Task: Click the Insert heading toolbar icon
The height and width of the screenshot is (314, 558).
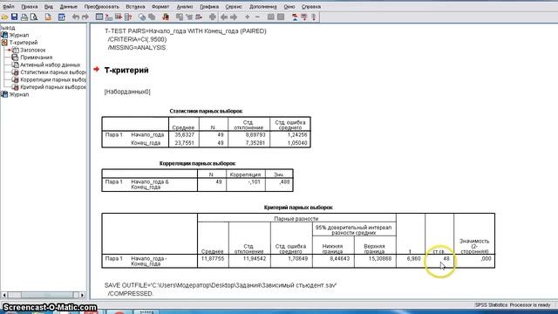Action: click(x=295, y=17)
